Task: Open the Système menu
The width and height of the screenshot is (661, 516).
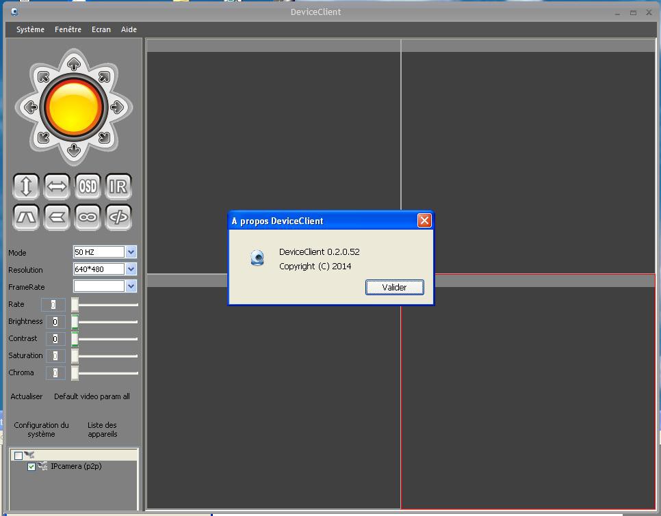Action: [30, 29]
